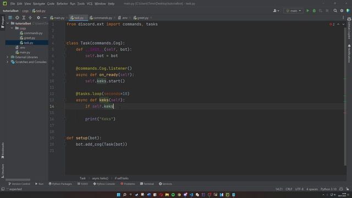Screen dimensions: 352x198
Task: Open Project panel options gear
Action: (38, 18)
